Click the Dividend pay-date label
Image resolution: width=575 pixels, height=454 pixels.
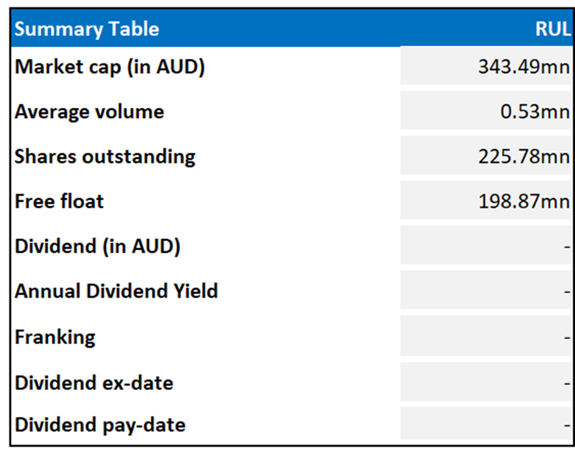pyautogui.click(x=100, y=425)
